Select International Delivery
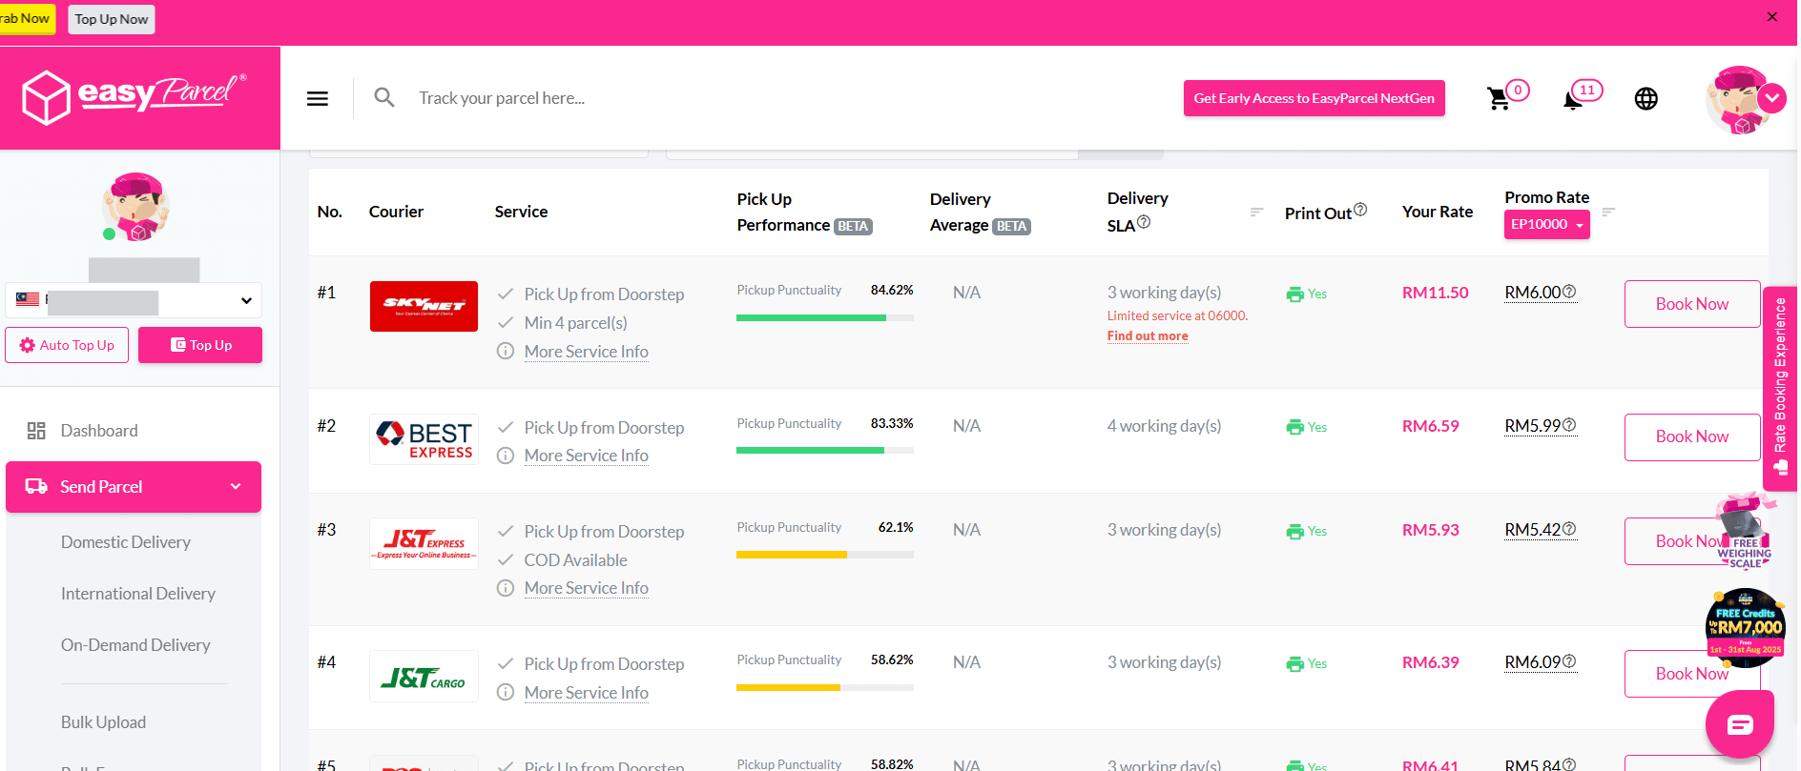This screenshot has width=1801, height=771. (138, 594)
